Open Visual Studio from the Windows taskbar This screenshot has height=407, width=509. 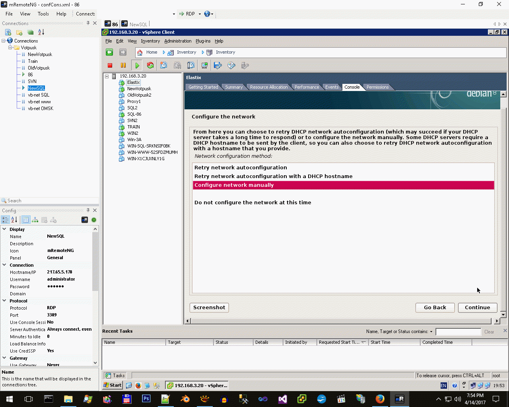tap(283, 399)
